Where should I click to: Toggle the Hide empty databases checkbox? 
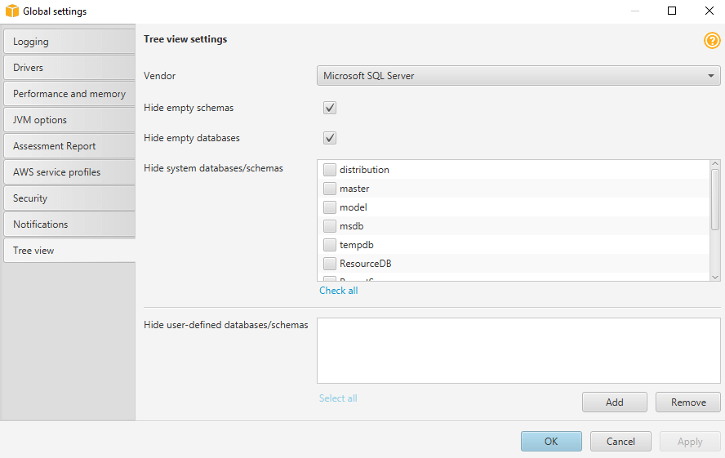pos(330,138)
